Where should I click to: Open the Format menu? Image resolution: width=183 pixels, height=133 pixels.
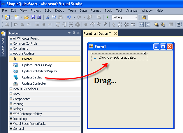coord(96,10)
